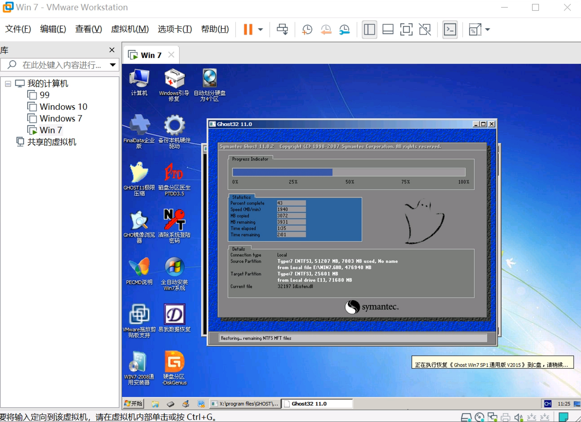The width and height of the screenshot is (581, 422).
Task: Enter full screen mode
Action: 406,30
